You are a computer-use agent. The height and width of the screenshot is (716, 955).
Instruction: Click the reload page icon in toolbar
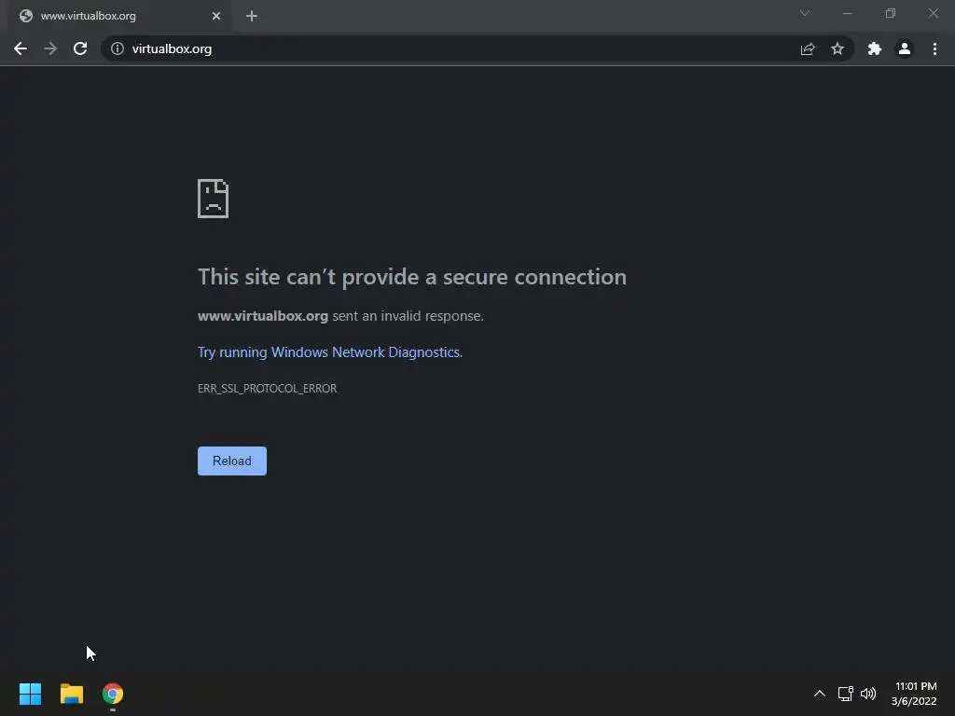tap(80, 48)
